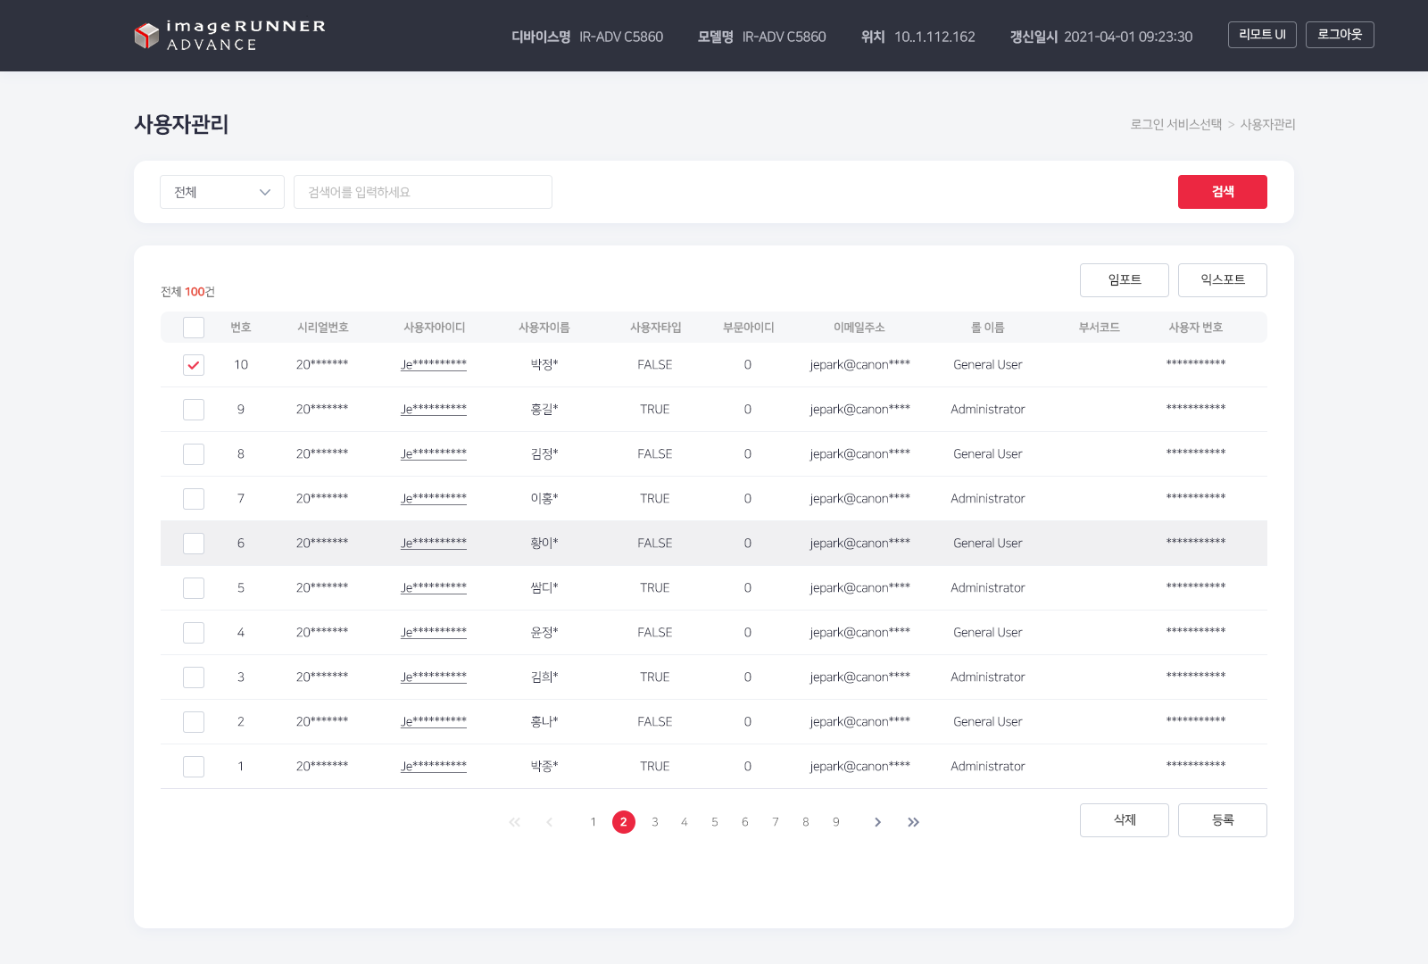This screenshot has height=964, width=1428.
Task: Jump to last page double-arrow icon
Action: coord(913,822)
